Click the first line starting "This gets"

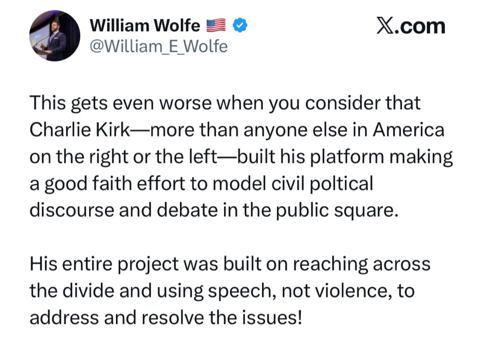tap(225, 103)
